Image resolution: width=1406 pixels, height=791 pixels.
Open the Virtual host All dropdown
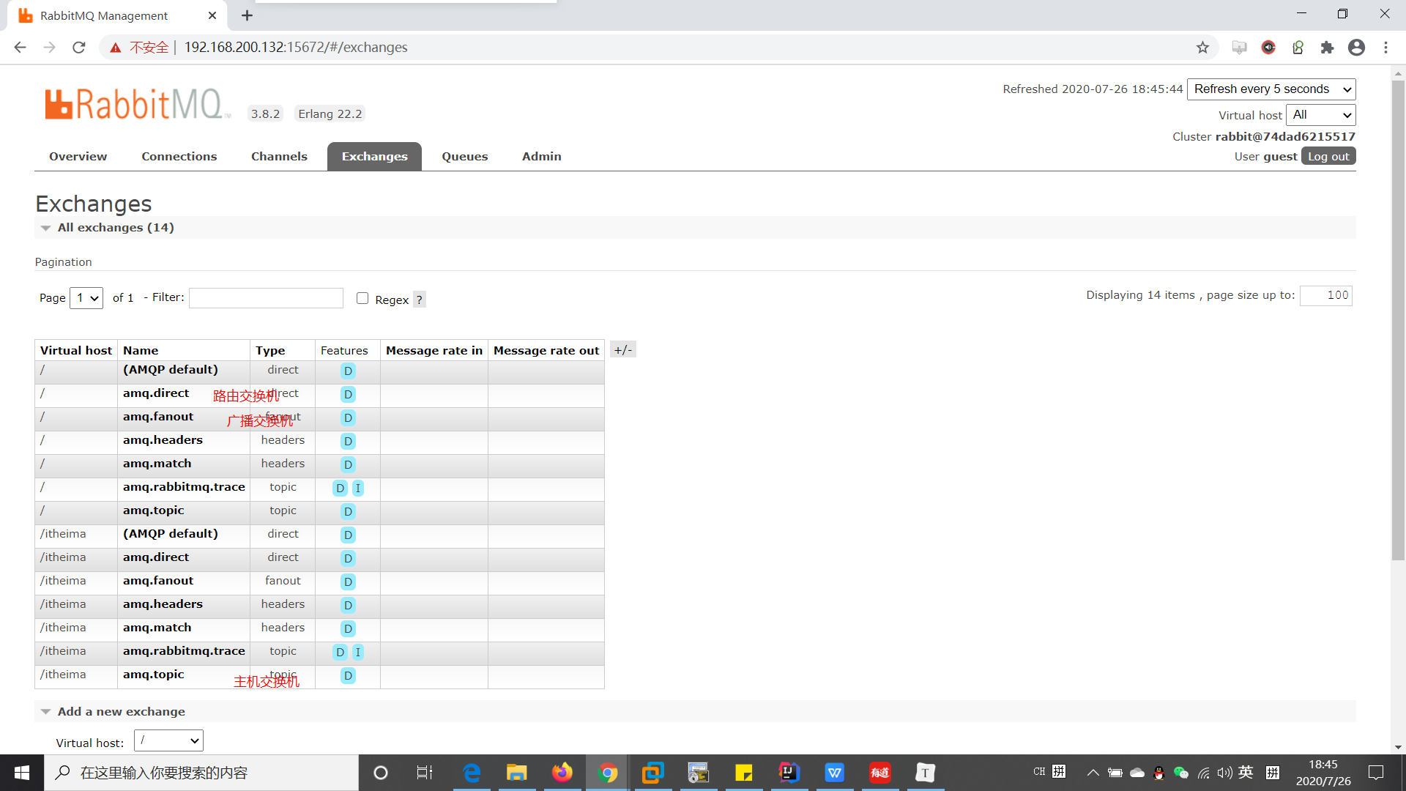1320,115
